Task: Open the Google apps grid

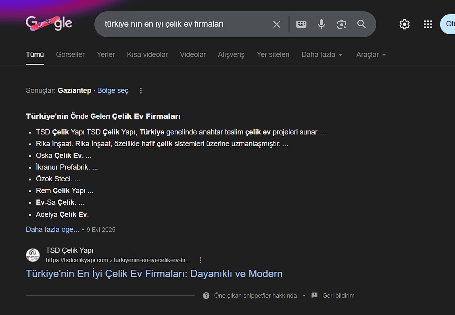Action: pos(428,24)
